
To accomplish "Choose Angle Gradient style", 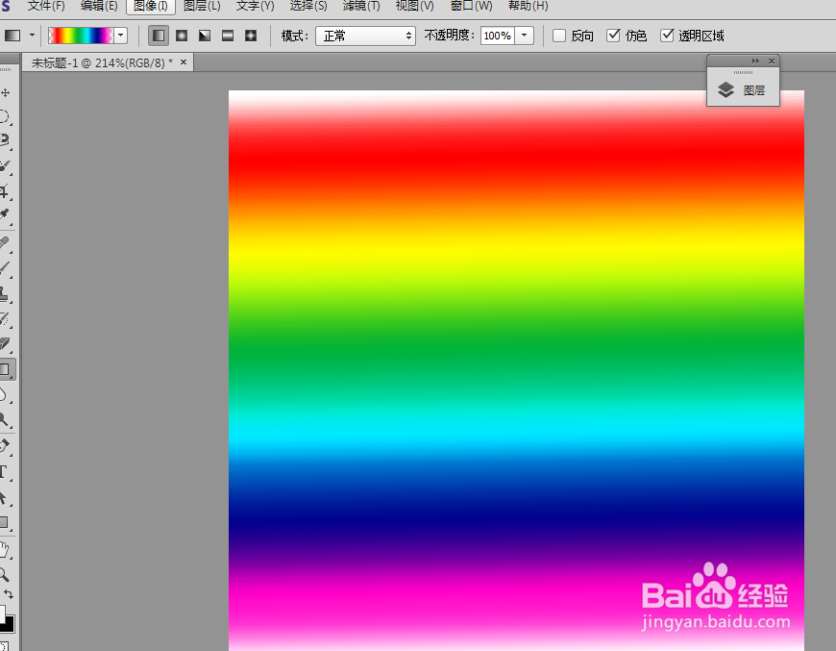I will [205, 36].
